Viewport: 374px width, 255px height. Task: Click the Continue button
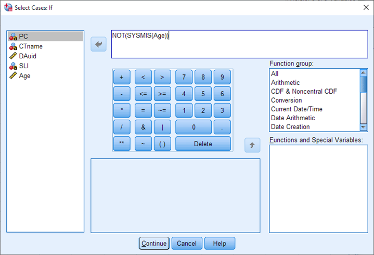(154, 244)
